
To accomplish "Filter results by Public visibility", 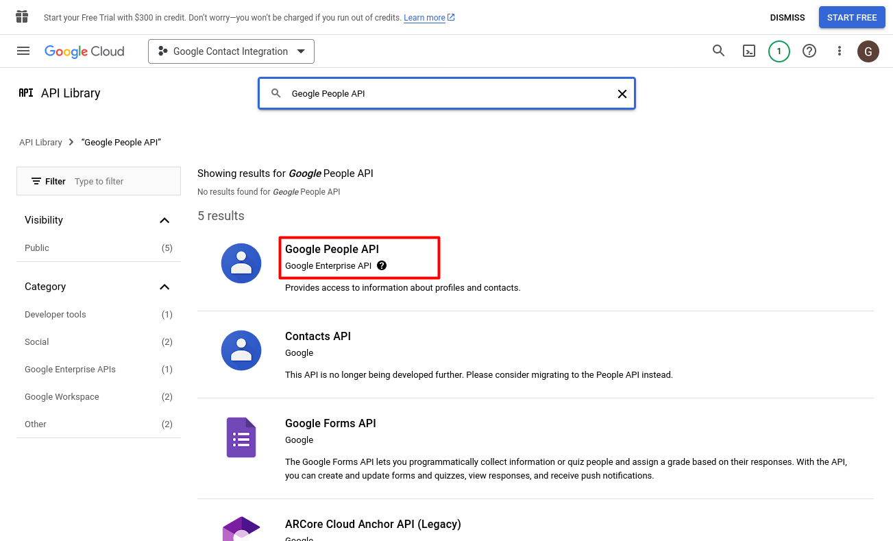I will [x=37, y=248].
